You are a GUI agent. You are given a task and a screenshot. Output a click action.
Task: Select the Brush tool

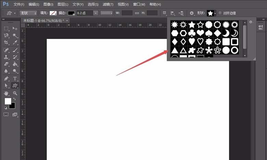pos(15,50)
